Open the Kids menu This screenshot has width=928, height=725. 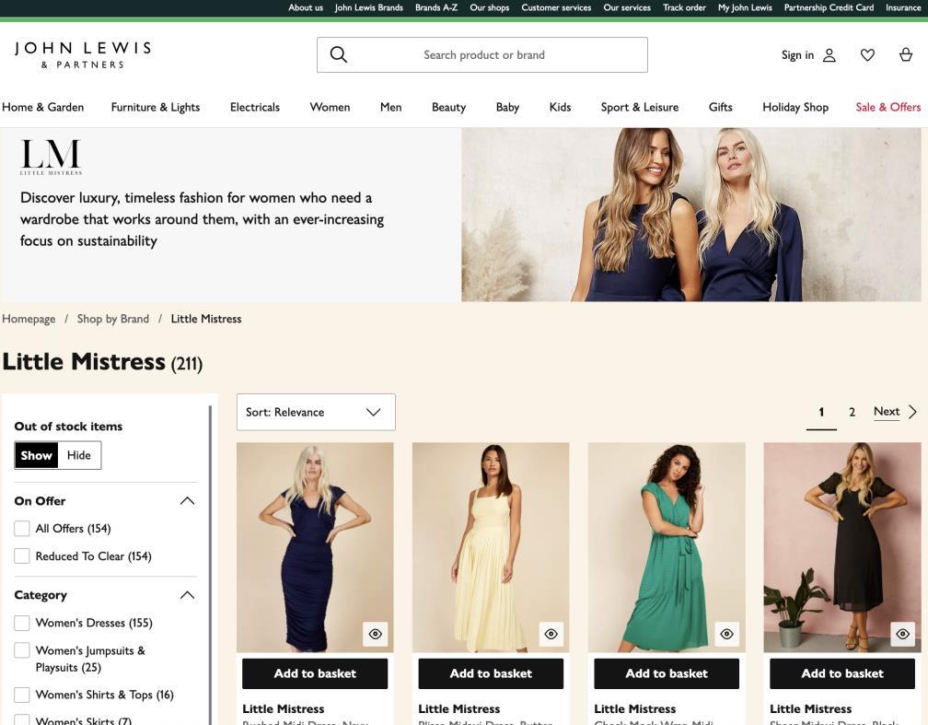pyautogui.click(x=560, y=107)
